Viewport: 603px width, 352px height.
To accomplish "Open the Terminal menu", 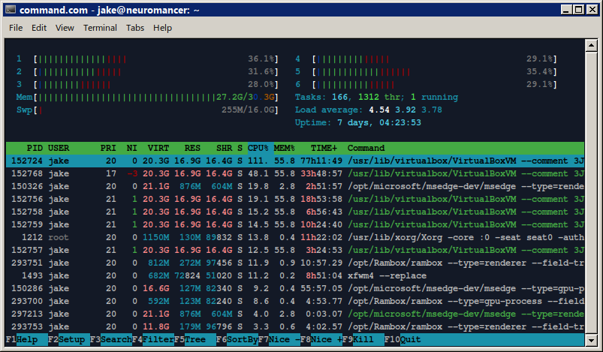I will click(x=100, y=28).
